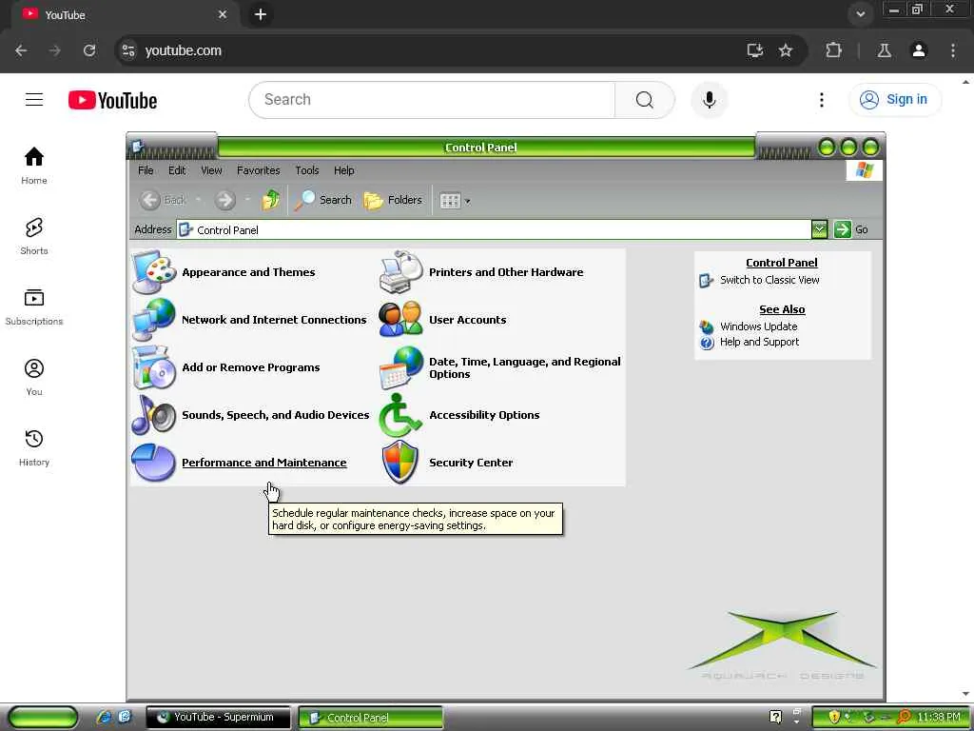This screenshot has width=974, height=731.
Task: Open History in YouTube sidebar
Action: (x=34, y=447)
